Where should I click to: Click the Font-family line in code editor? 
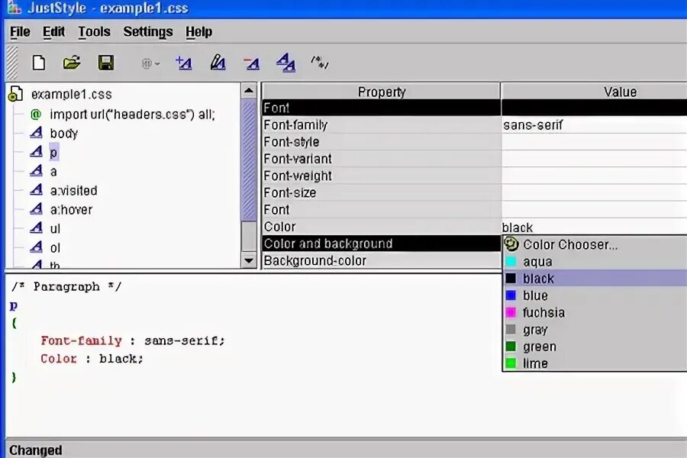coord(132,340)
